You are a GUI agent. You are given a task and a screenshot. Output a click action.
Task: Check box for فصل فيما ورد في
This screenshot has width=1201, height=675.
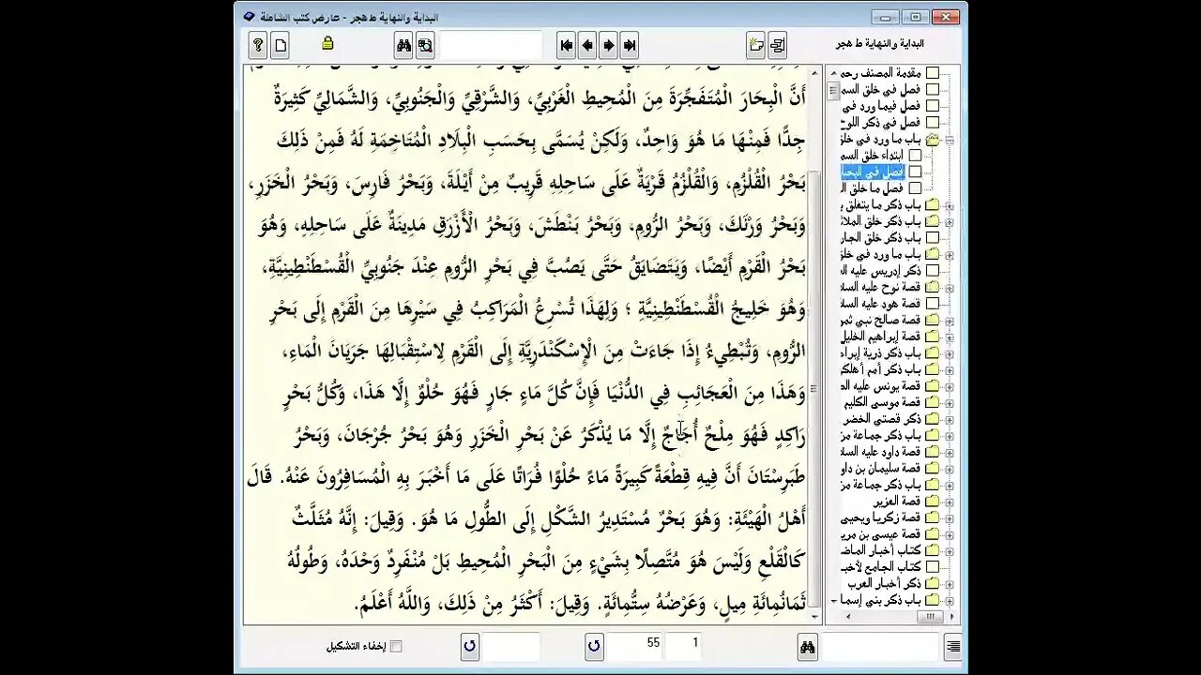[933, 106]
